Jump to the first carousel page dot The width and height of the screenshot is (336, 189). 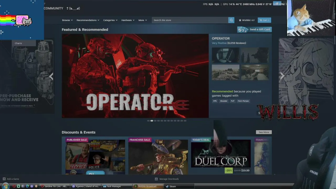coord(148,121)
